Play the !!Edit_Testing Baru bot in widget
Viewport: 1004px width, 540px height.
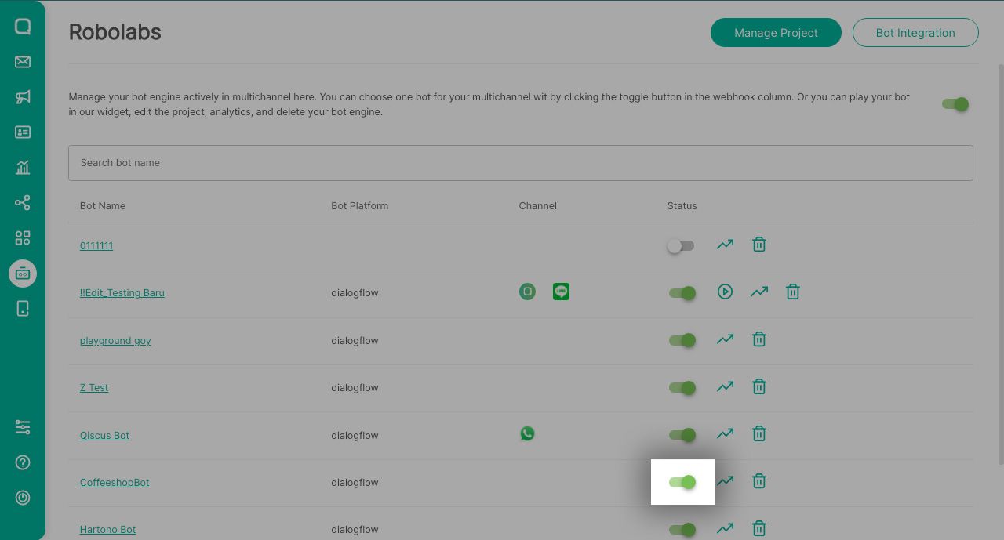(x=725, y=292)
